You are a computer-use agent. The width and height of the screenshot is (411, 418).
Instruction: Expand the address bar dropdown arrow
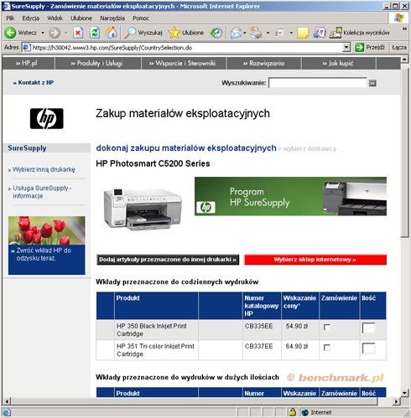[346, 48]
